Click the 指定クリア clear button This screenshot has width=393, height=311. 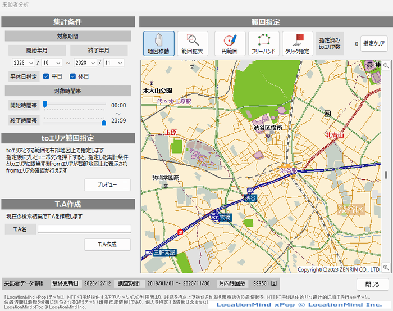coord(374,43)
